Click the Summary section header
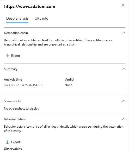 click(11, 69)
